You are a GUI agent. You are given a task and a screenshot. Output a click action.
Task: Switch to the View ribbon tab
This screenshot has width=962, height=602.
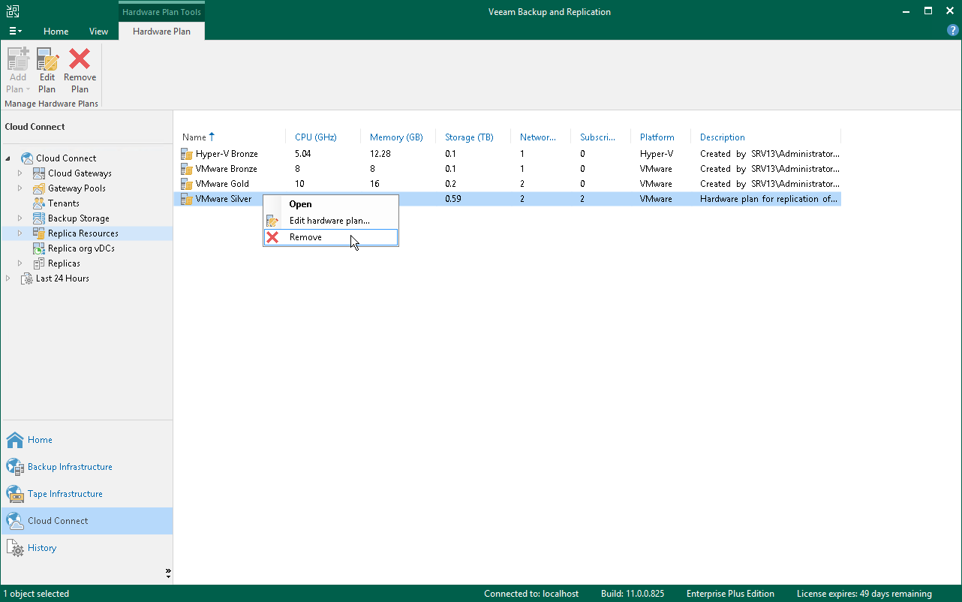tap(98, 32)
